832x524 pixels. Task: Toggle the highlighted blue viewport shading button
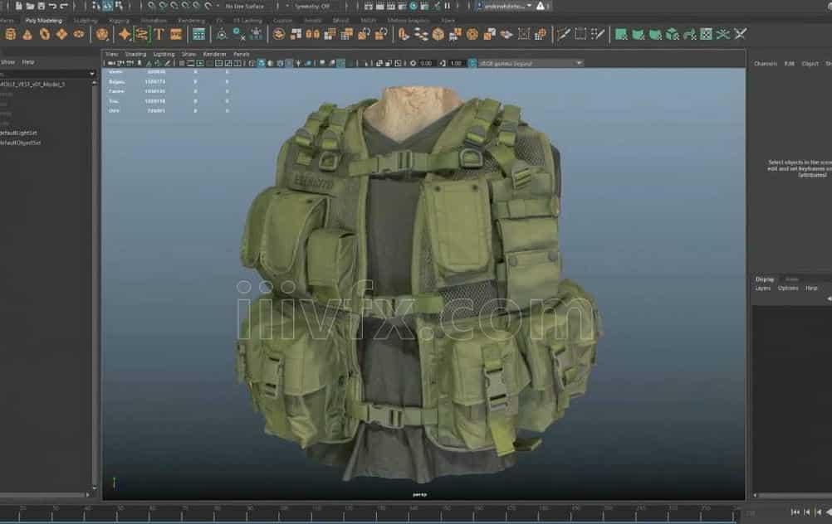(261, 63)
